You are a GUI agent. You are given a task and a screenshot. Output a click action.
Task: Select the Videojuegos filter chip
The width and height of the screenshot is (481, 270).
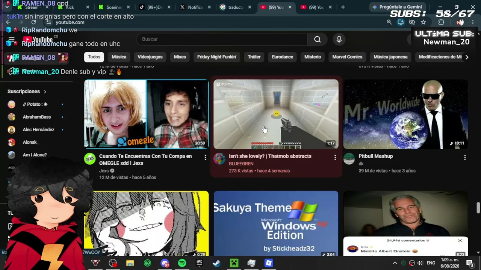pos(150,57)
